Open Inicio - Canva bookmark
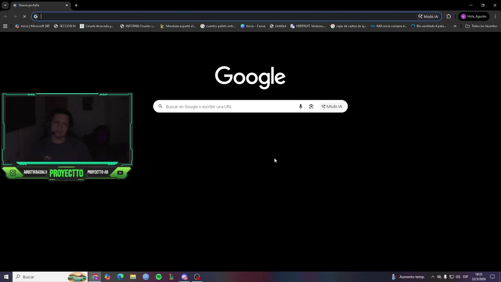Image resolution: width=501 pixels, height=282 pixels. (253, 26)
